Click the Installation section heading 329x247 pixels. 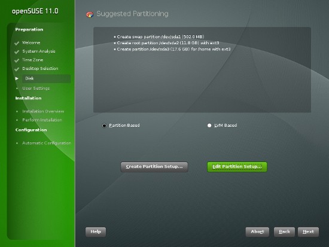click(28, 98)
